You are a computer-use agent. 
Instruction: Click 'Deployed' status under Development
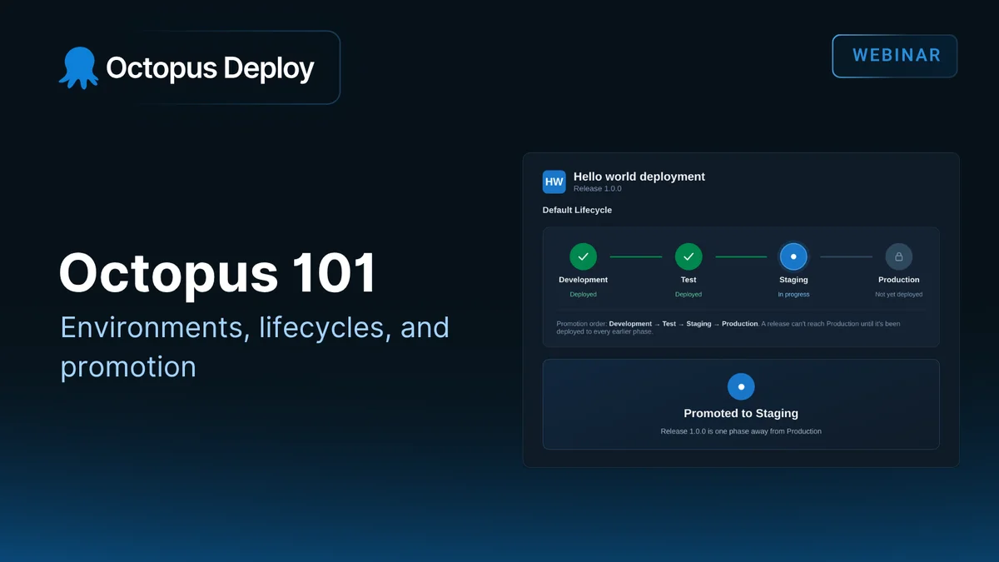pyautogui.click(x=583, y=294)
